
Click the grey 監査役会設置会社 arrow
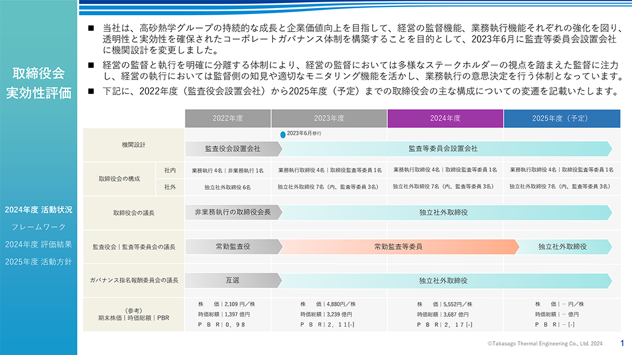pos(232,149)
